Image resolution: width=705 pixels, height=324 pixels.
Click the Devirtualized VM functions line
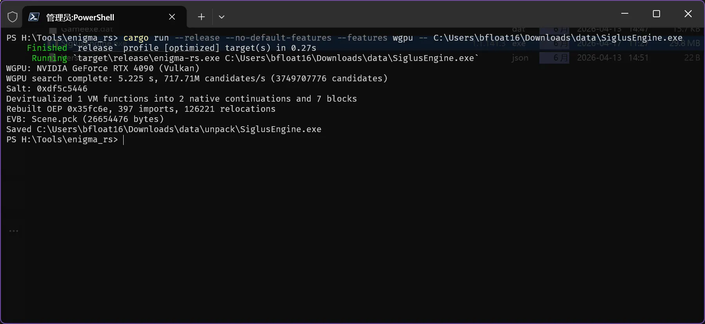pos(182,99)
